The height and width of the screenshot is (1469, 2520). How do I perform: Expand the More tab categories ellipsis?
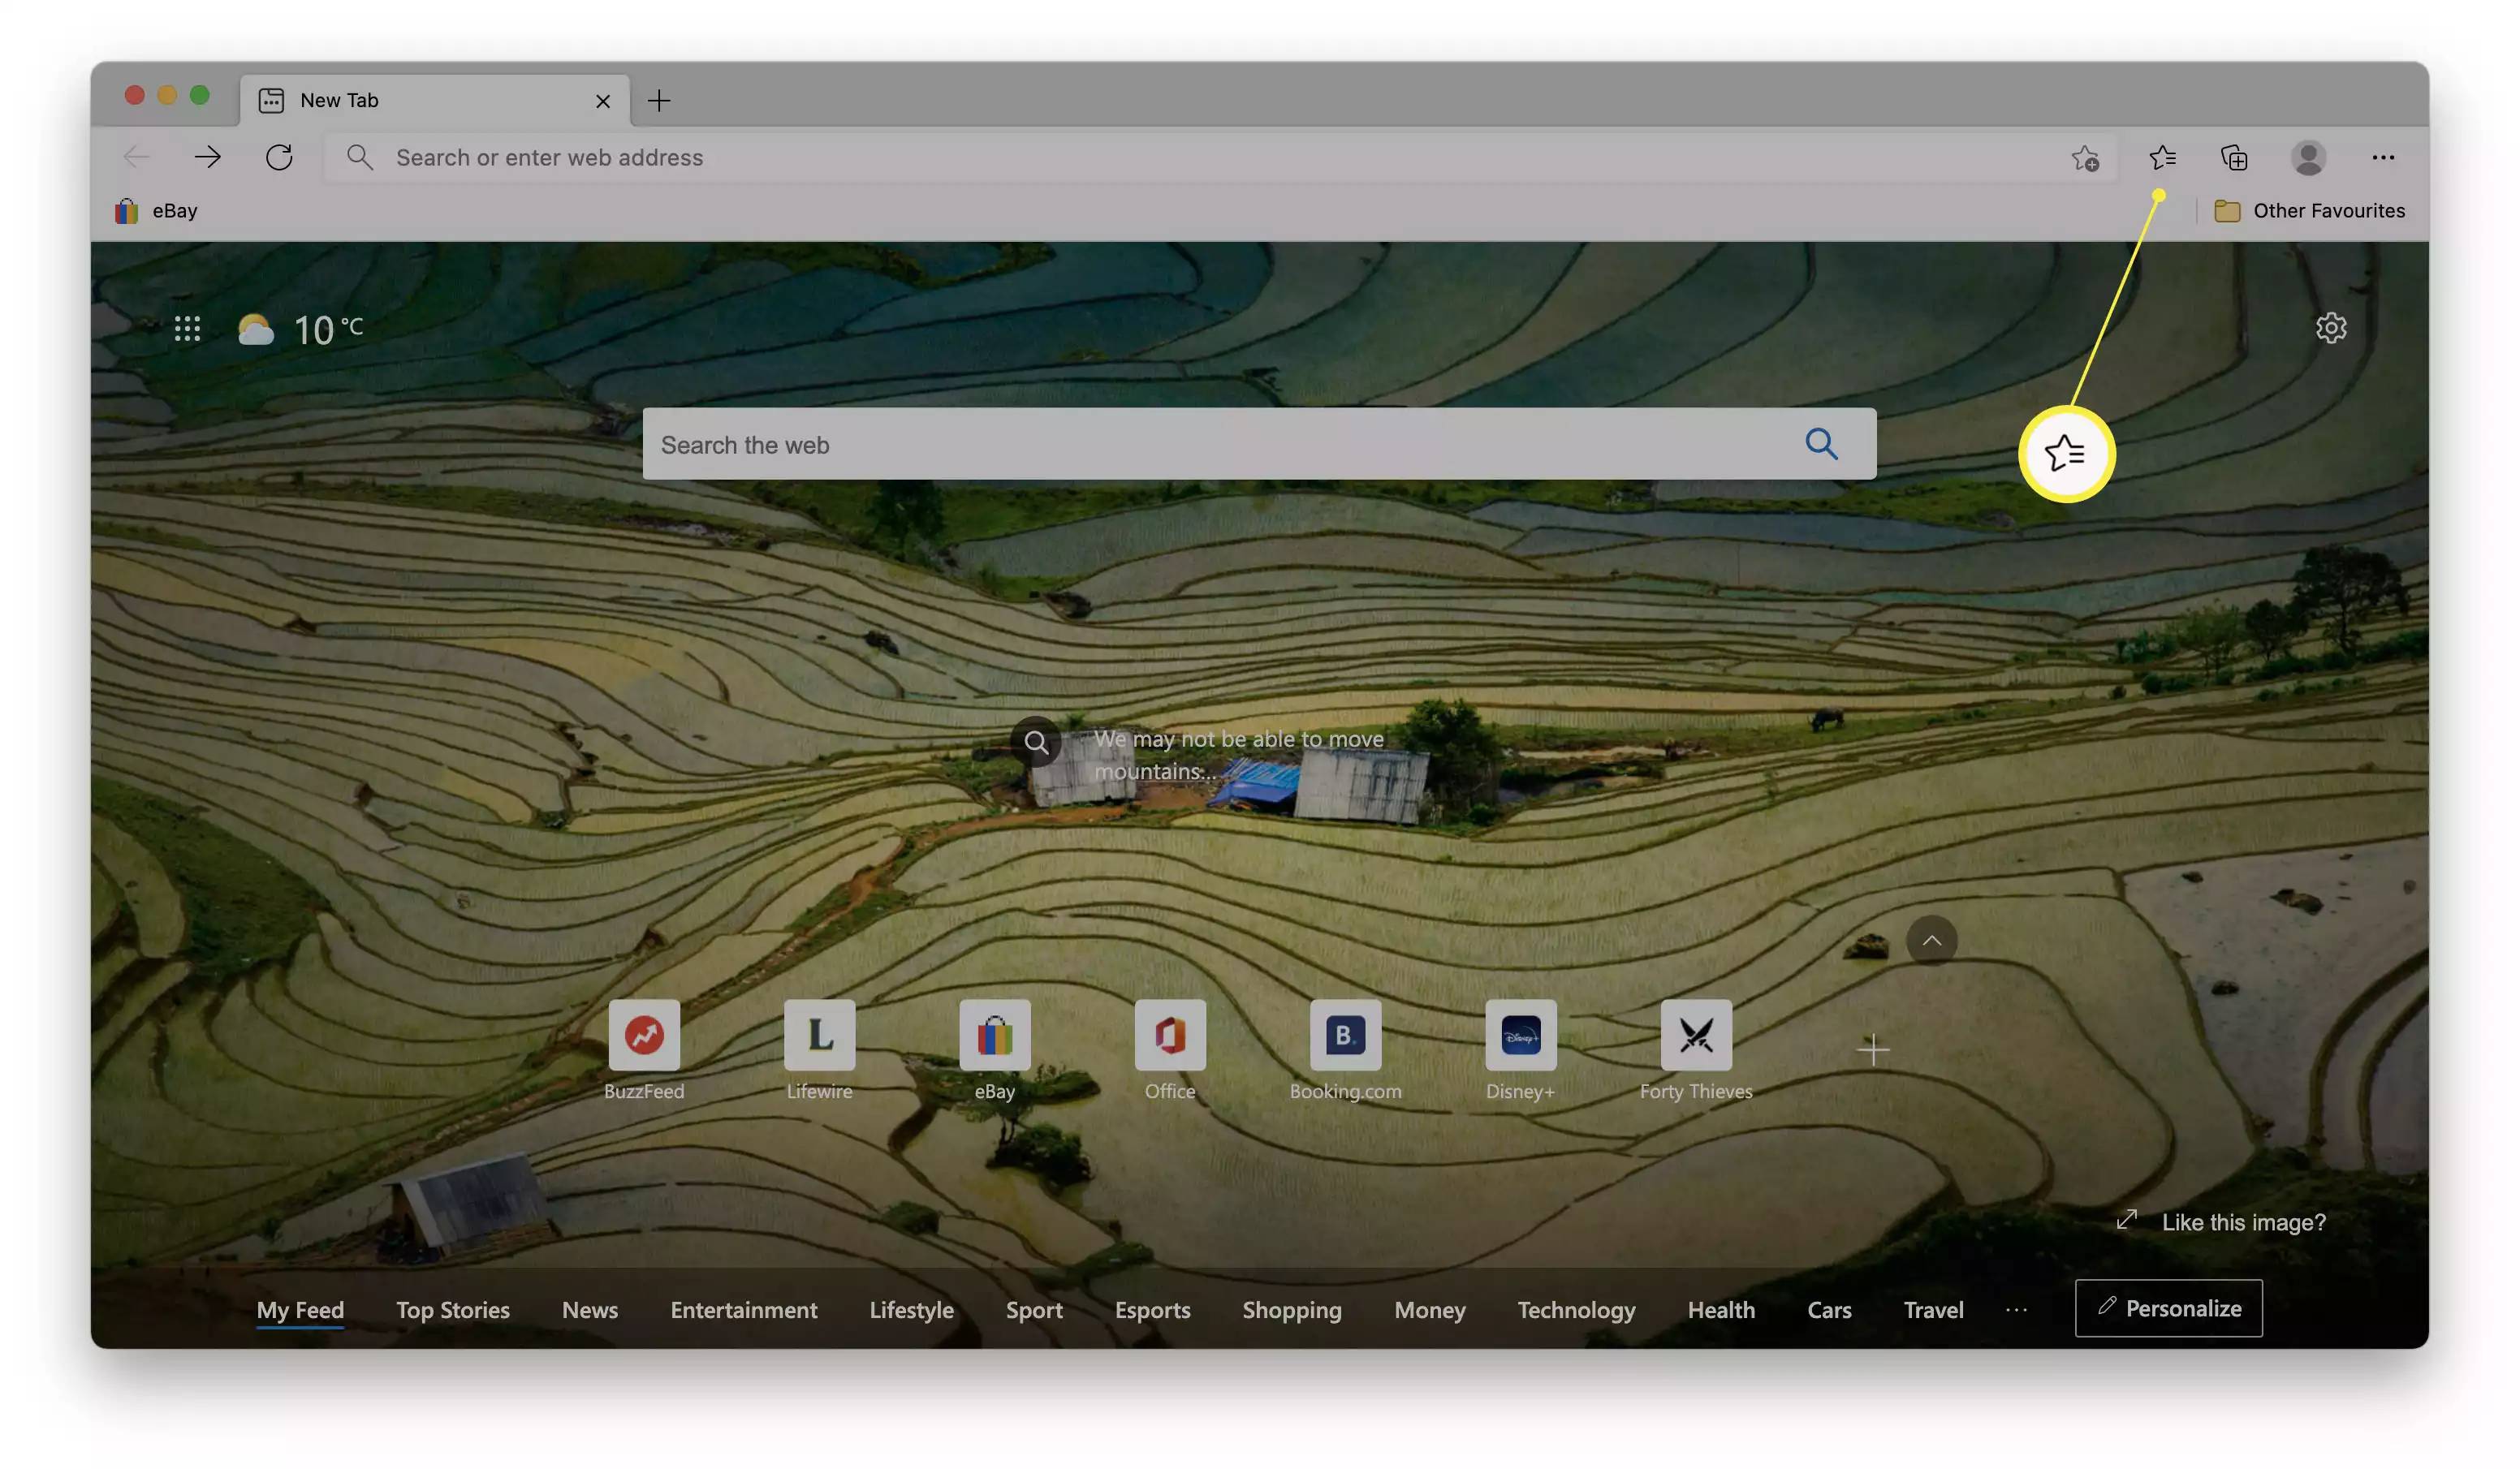click(2017, 1310)
